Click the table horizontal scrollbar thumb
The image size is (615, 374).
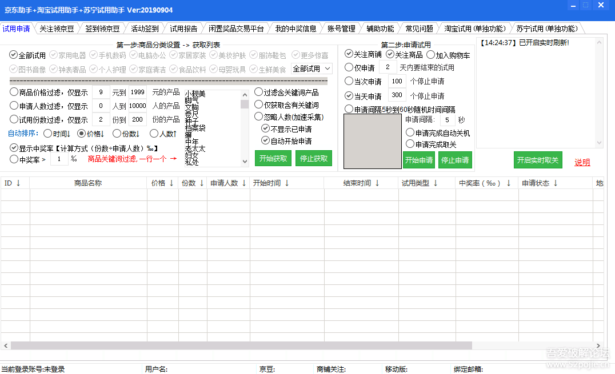pos(241,345)
